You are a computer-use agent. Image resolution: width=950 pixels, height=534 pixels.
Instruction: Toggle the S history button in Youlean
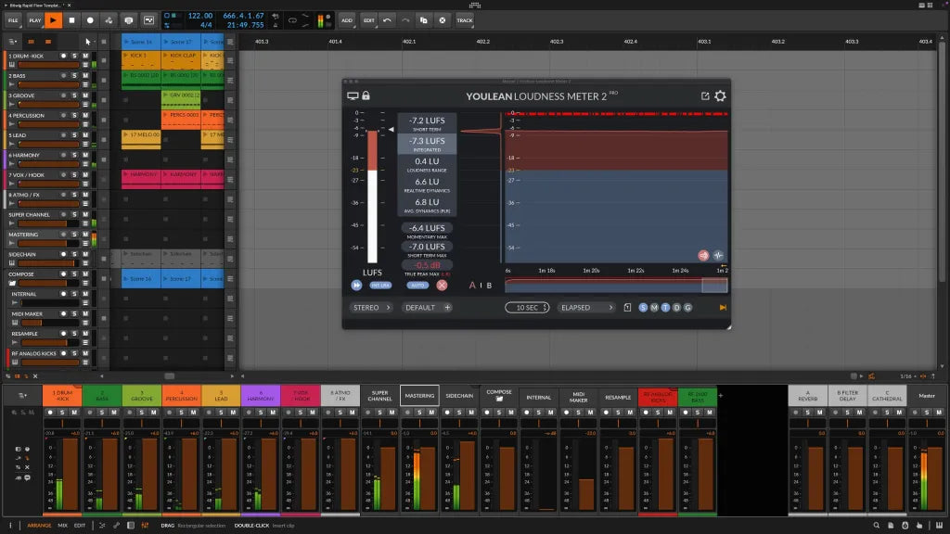point(643,308)
